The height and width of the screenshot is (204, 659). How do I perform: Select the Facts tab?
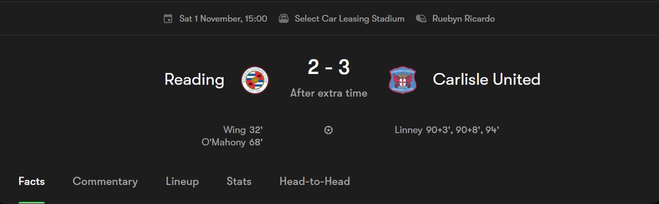coord(31,182)
